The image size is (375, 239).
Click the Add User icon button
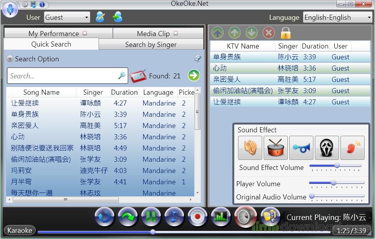[x=118, y=17]
